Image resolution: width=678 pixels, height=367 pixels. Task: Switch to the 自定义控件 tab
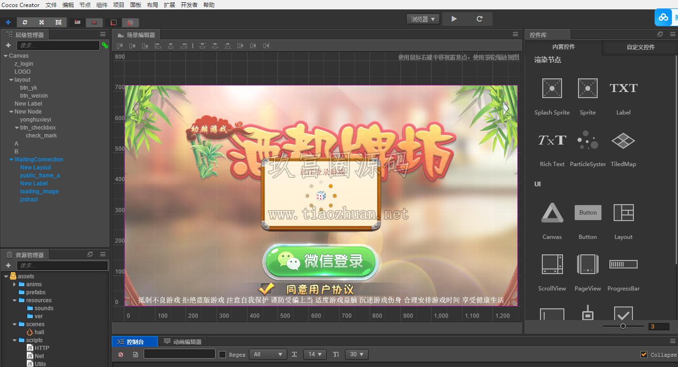click(x=640, y=47)
